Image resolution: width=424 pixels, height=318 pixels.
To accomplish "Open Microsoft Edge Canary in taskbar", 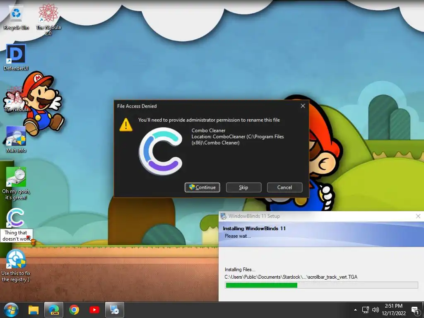I will point(54,310).
